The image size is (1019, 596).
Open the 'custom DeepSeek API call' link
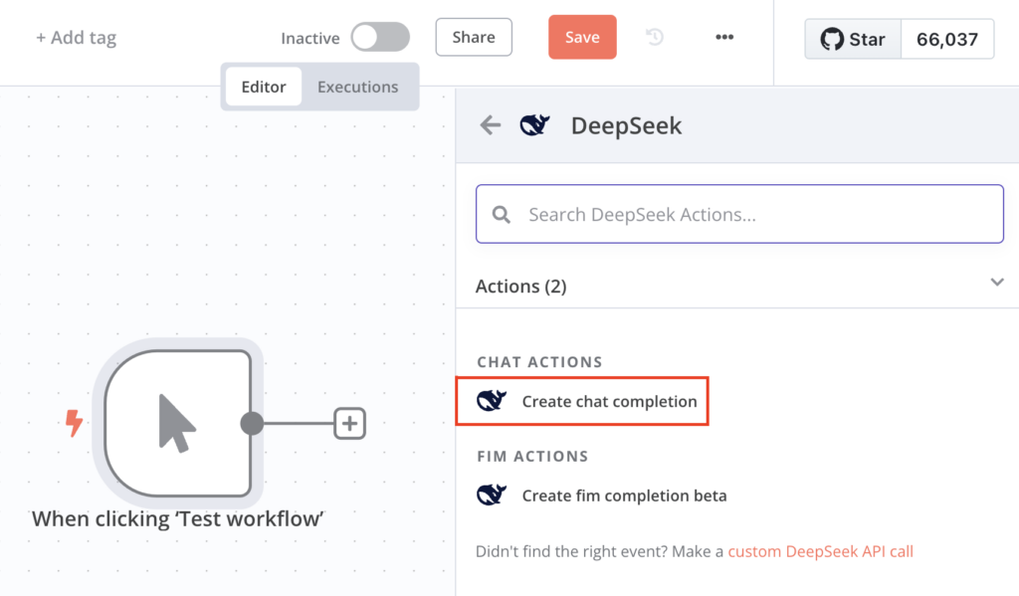820,551
